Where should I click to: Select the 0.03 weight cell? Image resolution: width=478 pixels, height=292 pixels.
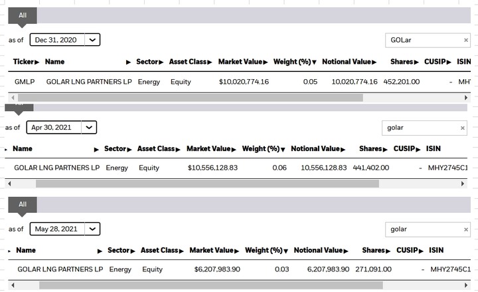click(282, 269)
